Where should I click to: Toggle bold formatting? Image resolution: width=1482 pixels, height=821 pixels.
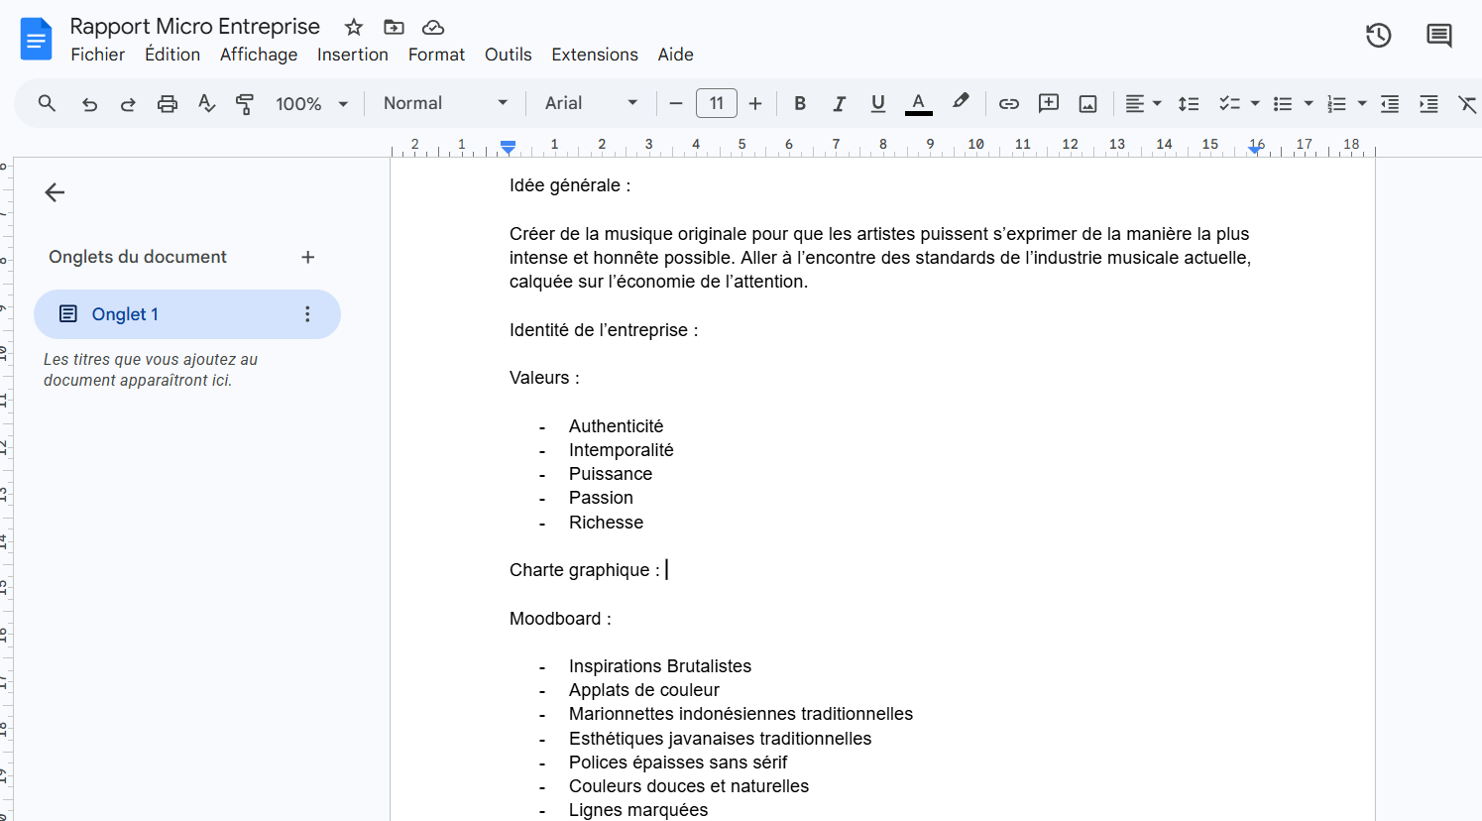(800, 103)
